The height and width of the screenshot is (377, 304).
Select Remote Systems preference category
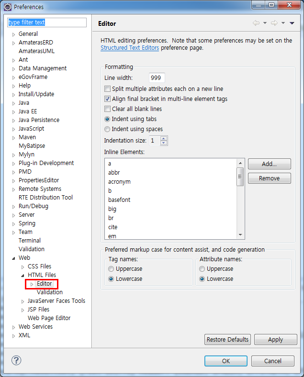[x=40, y=189]
